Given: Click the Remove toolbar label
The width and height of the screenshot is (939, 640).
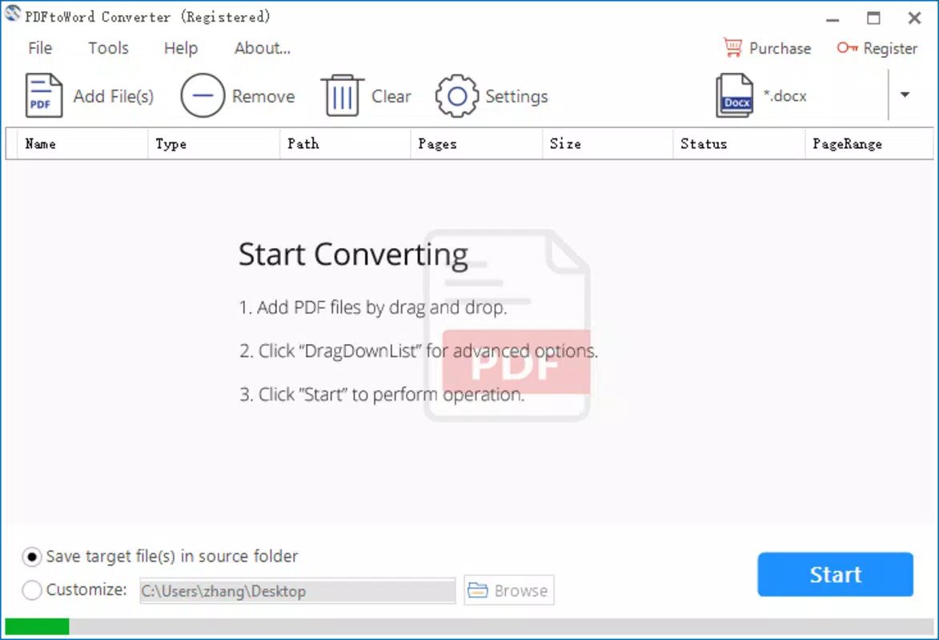Looking at the screenshot, I should coord(263,96).
